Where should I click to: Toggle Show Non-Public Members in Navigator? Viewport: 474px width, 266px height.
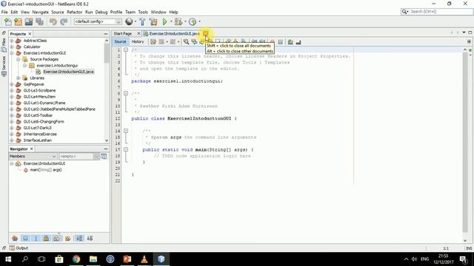pos(46,238)
